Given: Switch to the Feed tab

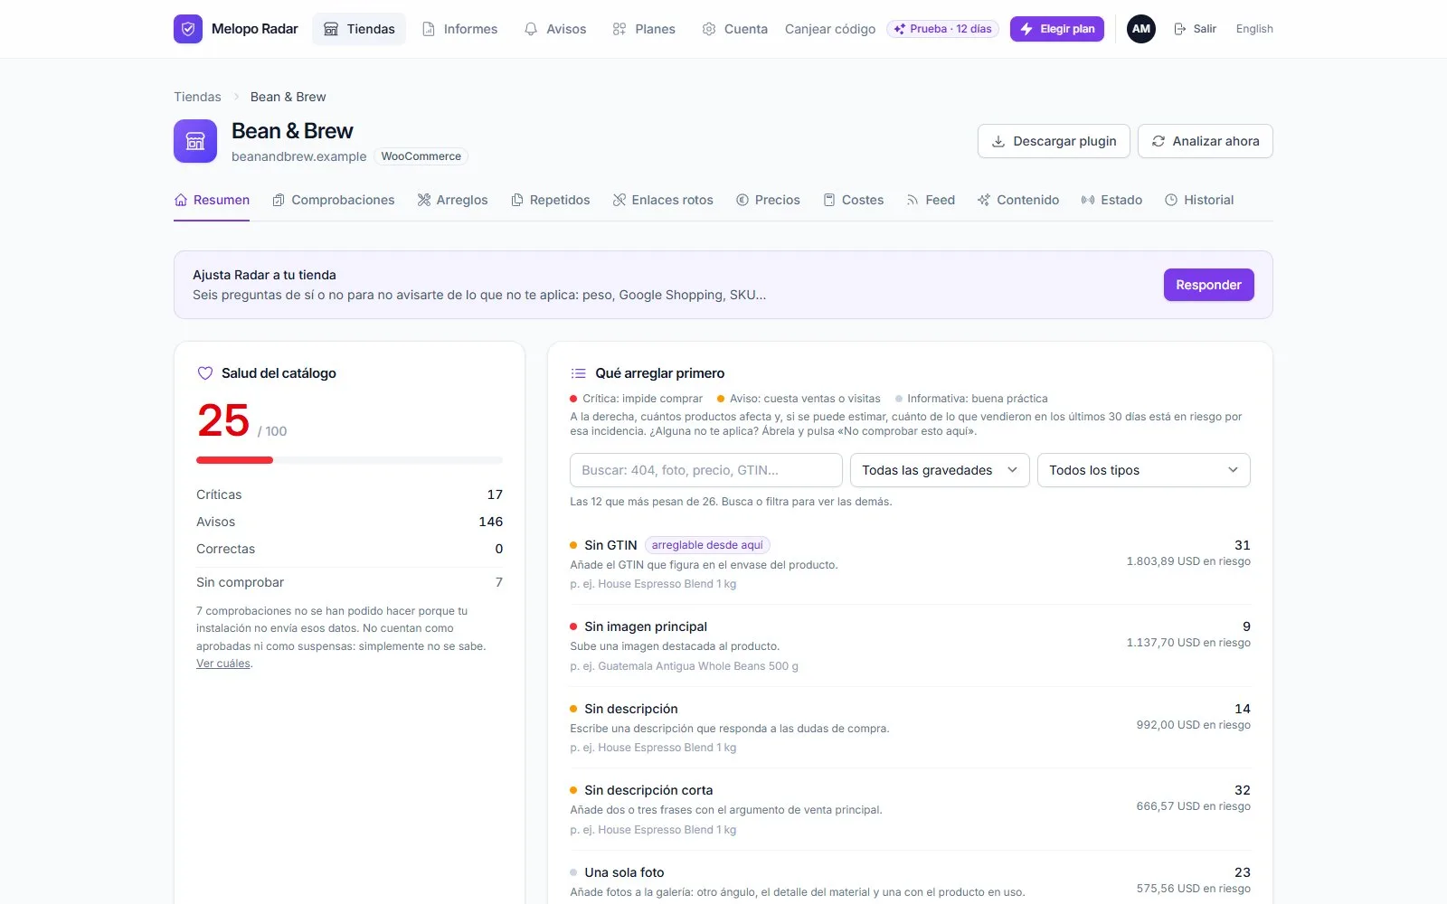Looking at the screenshot, I should [x=931, y=200].
